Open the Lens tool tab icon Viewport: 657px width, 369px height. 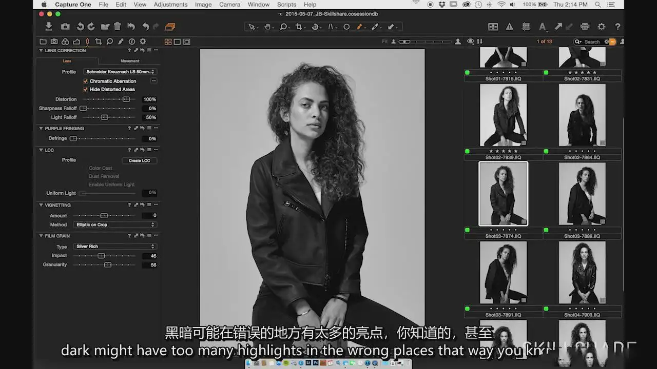coord(87,42)
